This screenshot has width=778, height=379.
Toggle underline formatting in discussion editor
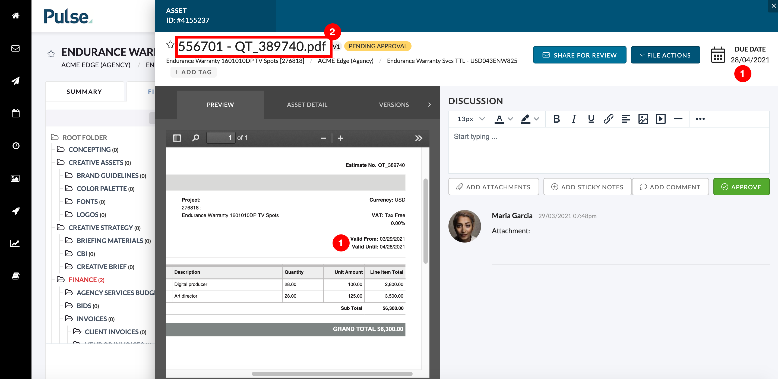(591, 119)
